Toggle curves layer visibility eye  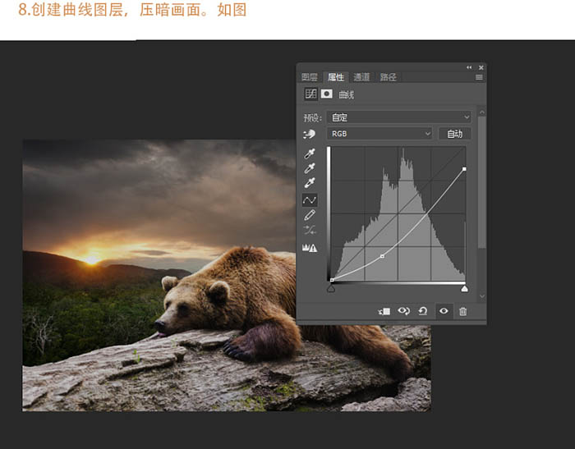pos(444,311)
